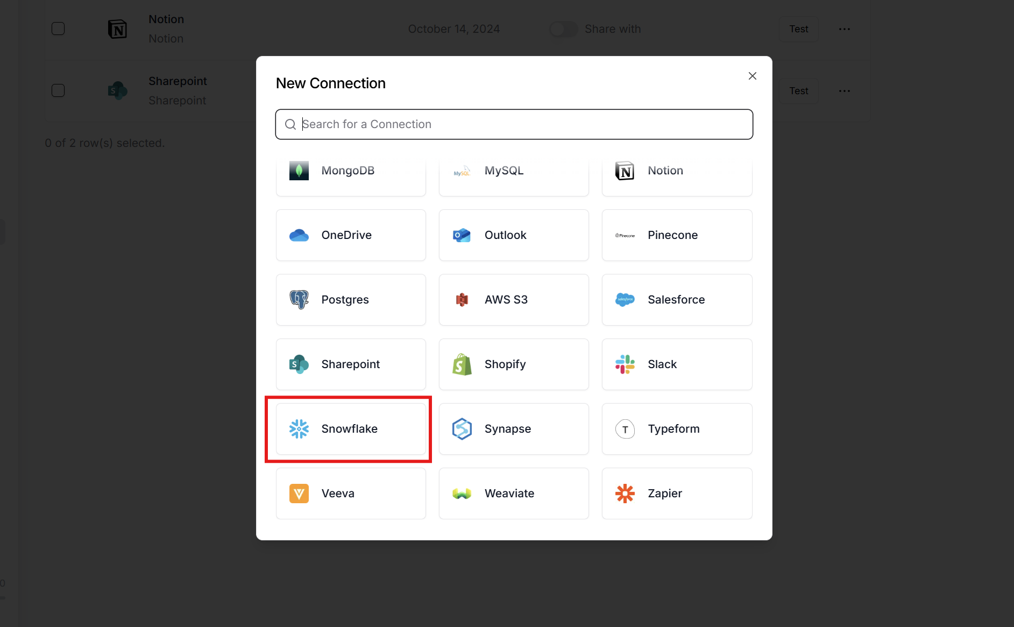
Task: Focus the Search for a Connection field
Action: coord(514,124)
